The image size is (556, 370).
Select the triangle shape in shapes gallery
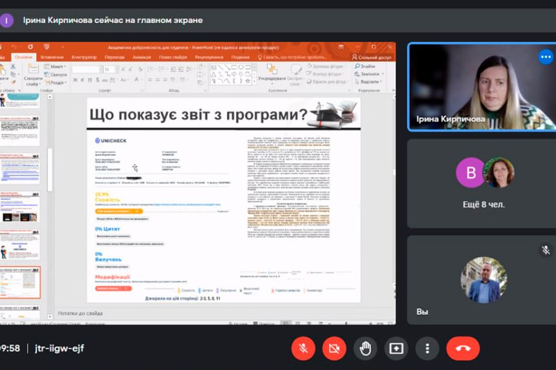coord(214,75)
